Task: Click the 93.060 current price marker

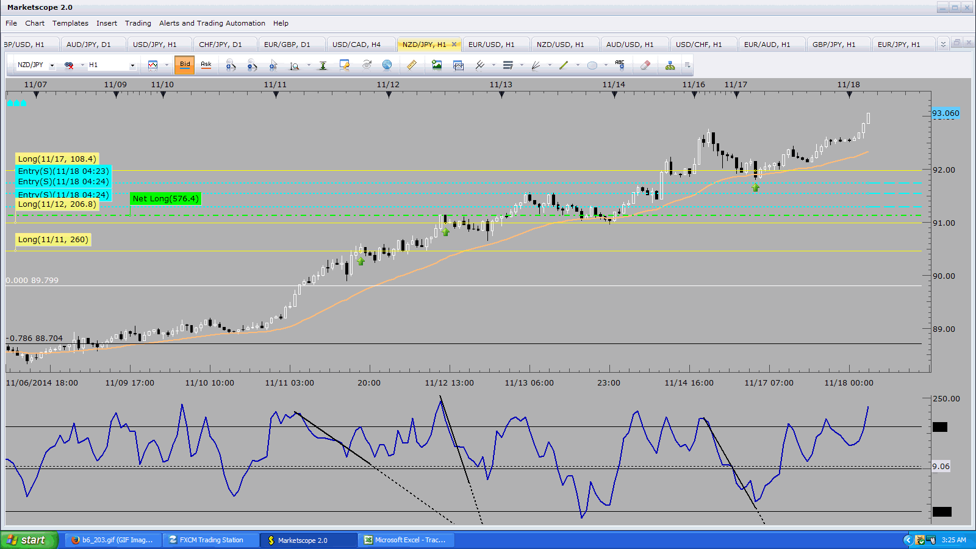Action: pos(945,113)
